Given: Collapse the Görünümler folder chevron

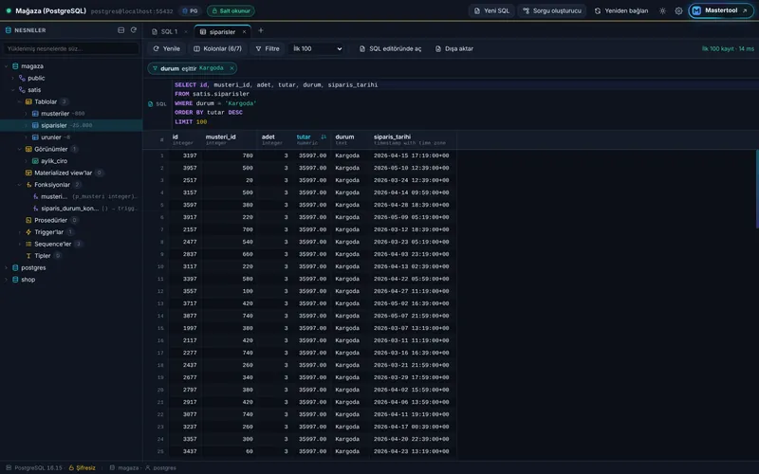Looking at the screenshot, I should tap(19, 149).
